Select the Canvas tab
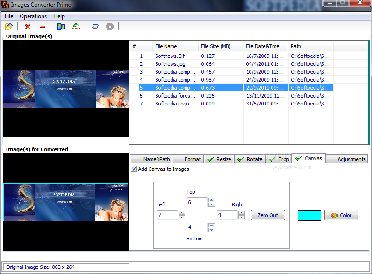The image size is (372, 274). (x=308, y=158)
